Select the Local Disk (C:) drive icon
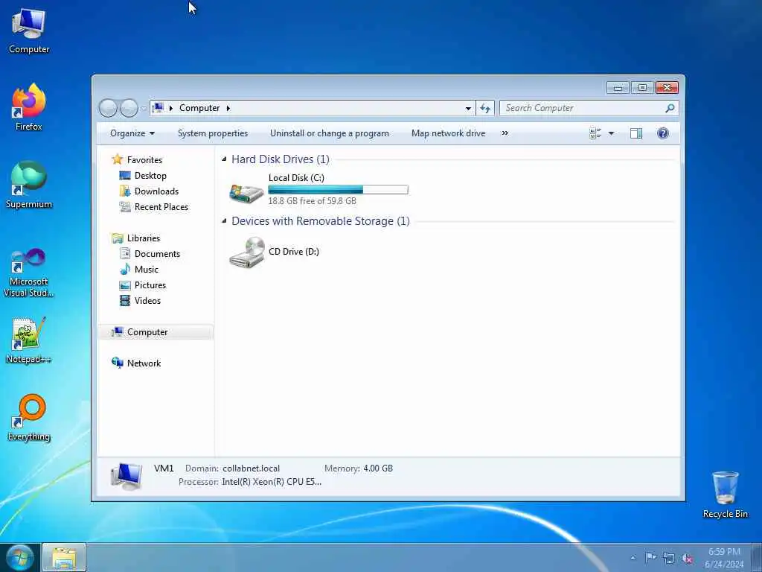The image size is (762, 572). (246, 193)
